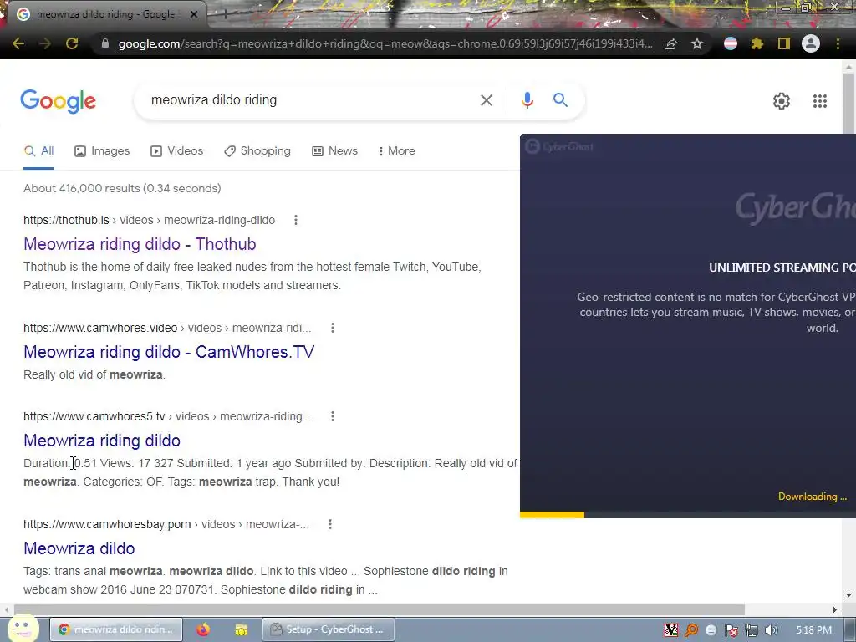The width and height of the screenshot is (856, 642).
Task: Click the page's vertical scrollbar thumb
Action: pyautogui.click(x=848, y=103)
